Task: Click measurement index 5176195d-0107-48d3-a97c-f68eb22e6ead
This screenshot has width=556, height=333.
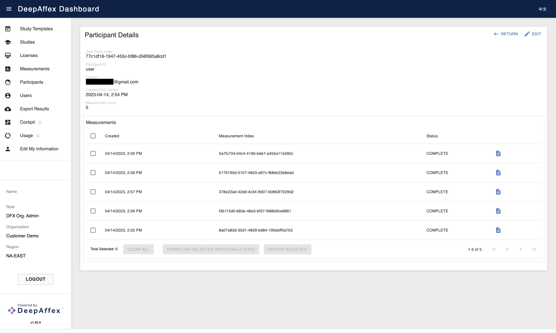Action: click(x=256, y=173)
